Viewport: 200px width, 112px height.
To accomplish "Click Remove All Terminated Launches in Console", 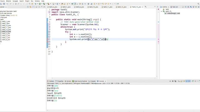I will [175, 81].
